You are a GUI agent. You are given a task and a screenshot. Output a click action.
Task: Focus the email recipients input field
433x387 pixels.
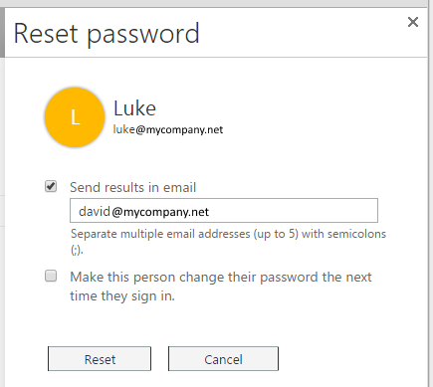click(224, 211)
